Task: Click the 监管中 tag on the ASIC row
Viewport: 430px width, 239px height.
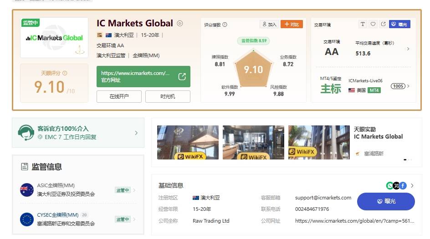Action: click(123, 190)
